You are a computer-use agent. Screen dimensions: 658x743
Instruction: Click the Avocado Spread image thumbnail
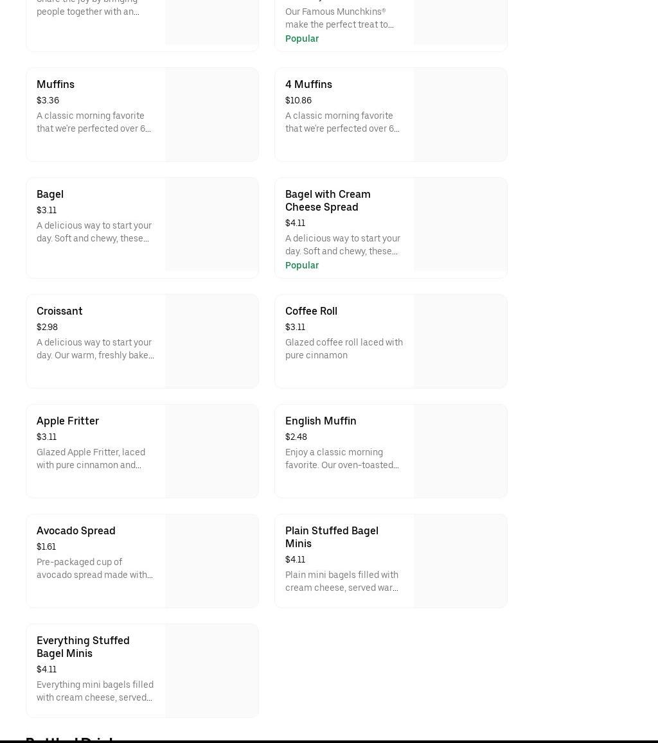point(211,561)
